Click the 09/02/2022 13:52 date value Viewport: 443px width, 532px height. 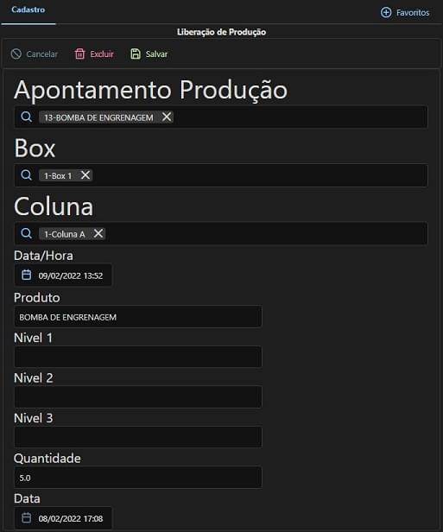click(x=71, y=275)
